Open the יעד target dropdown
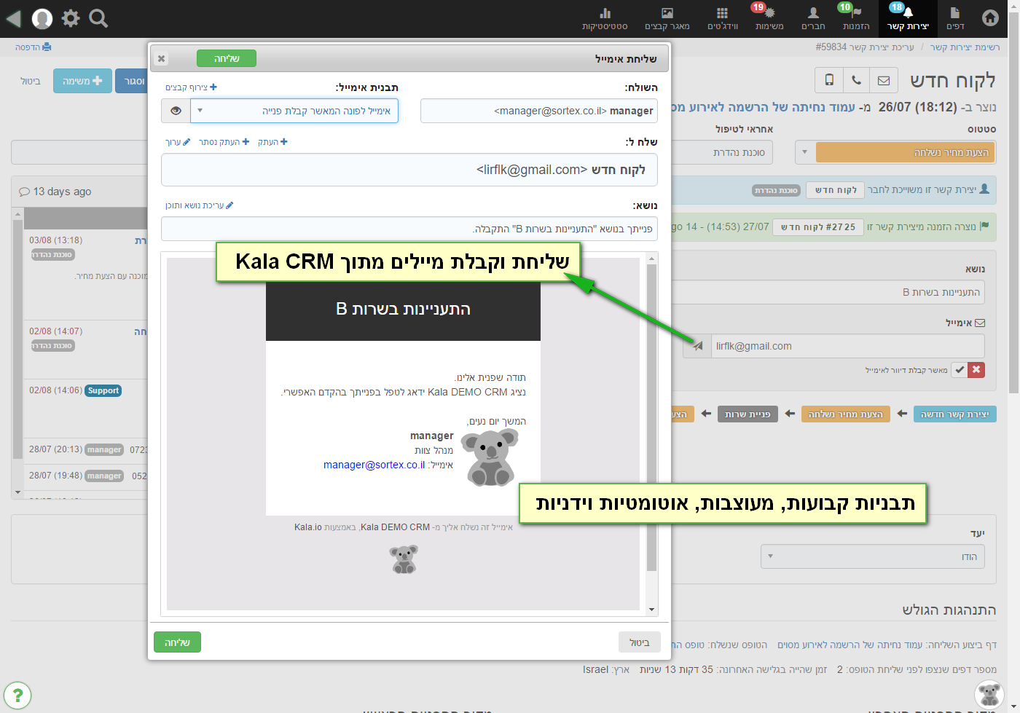The height and width of the screenshot is (713, 1020). point(872,556)
